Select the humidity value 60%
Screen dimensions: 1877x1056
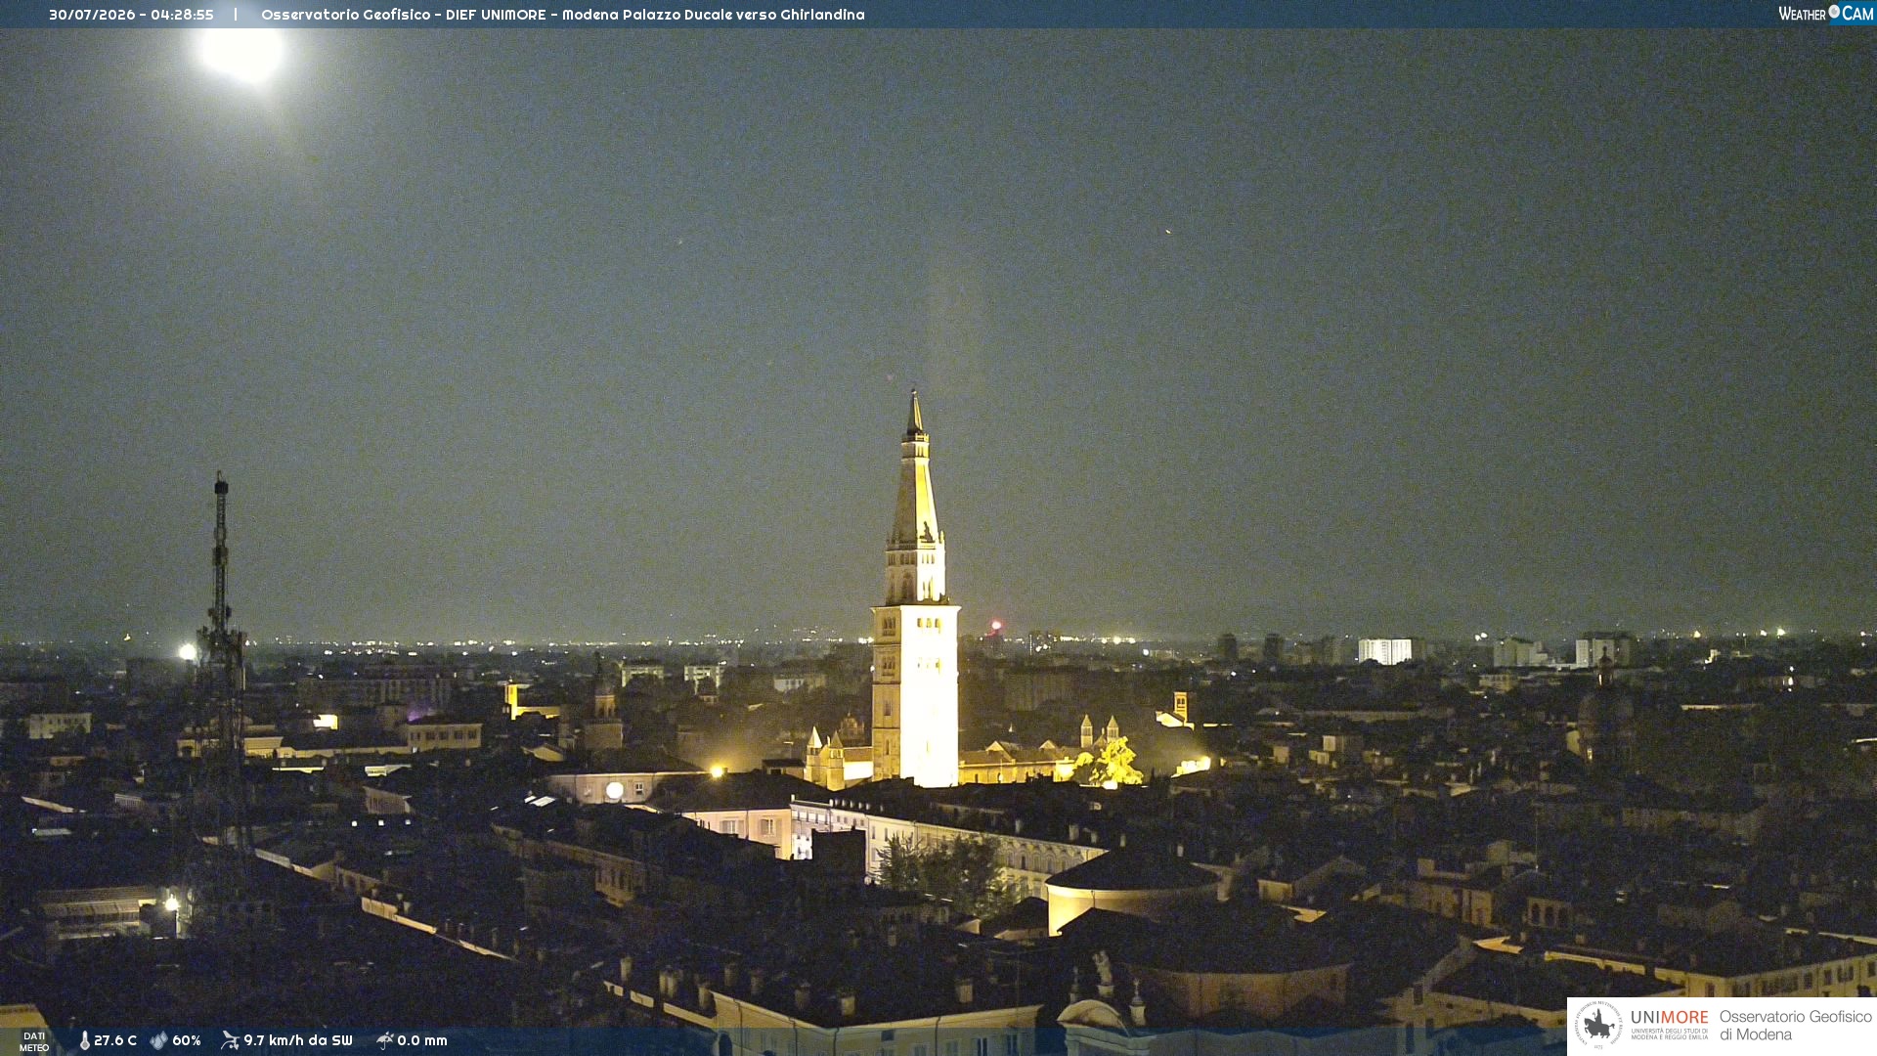[x=187, y=1040]
